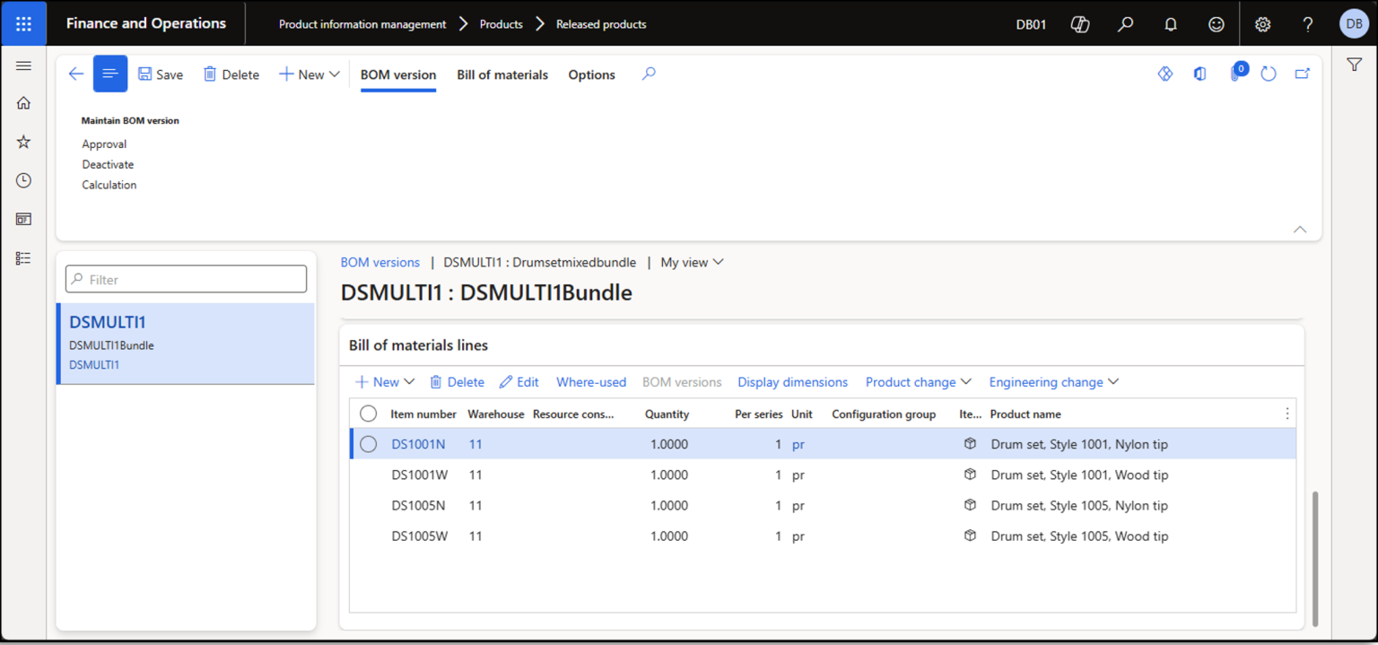1378x645 pixels.
Task: Select all rows with the header circle
Action: (368, 414)
